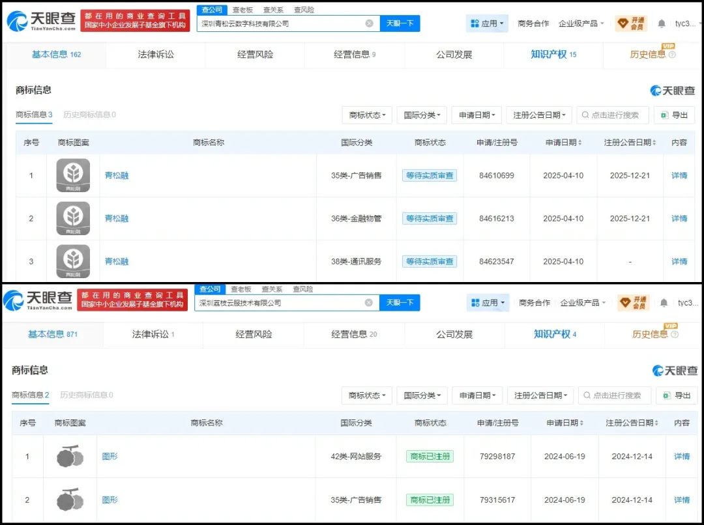Switch to 法律诉讼 tab in top page
This screenshot has width=704, height=525.
coord(156,55)
